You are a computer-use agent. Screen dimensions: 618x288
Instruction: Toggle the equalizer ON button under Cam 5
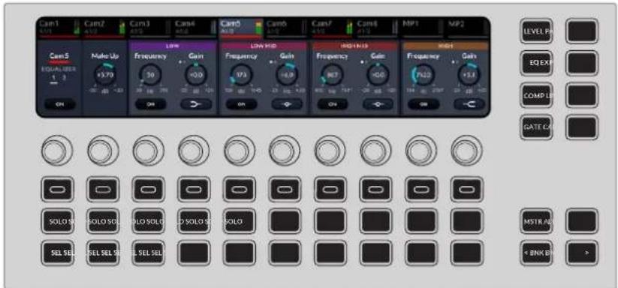tap(60, 104)
